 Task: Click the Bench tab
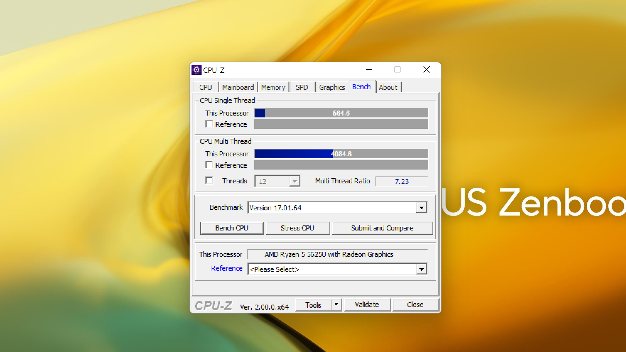[x=361, y=87]
